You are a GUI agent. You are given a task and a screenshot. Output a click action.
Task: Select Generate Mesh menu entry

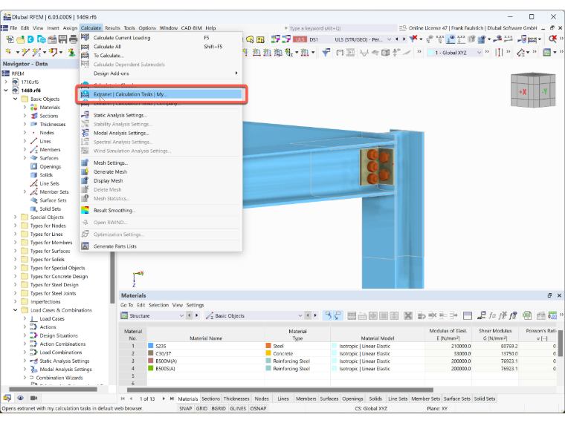coord(161,172)
